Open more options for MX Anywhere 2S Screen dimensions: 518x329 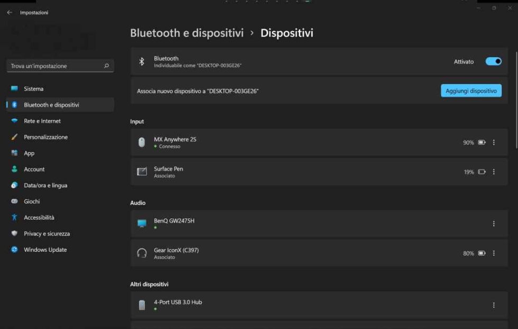[x=494, y=142]
